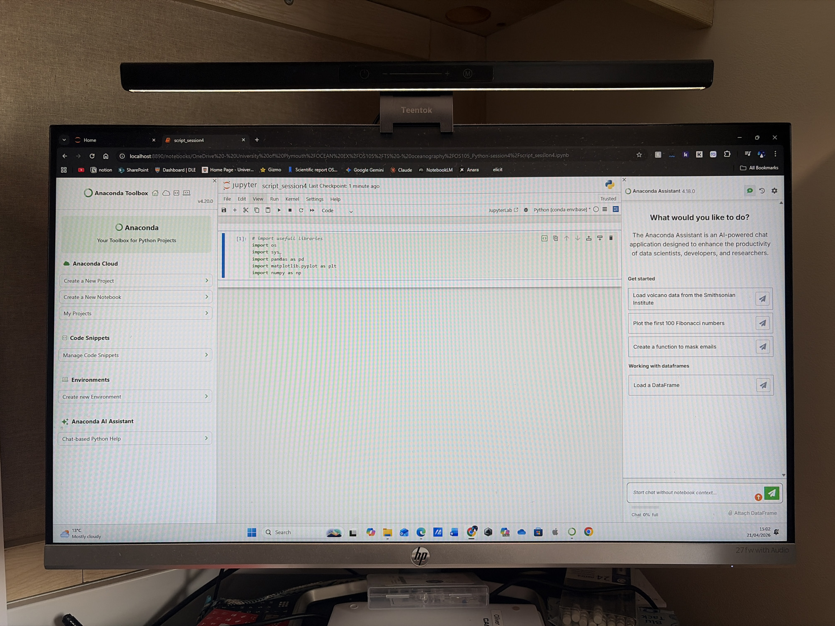Move the cell down with arrow icon
The width and height of the screenshot is (835, 626).
pyautogui.click(x=577, y=238)
